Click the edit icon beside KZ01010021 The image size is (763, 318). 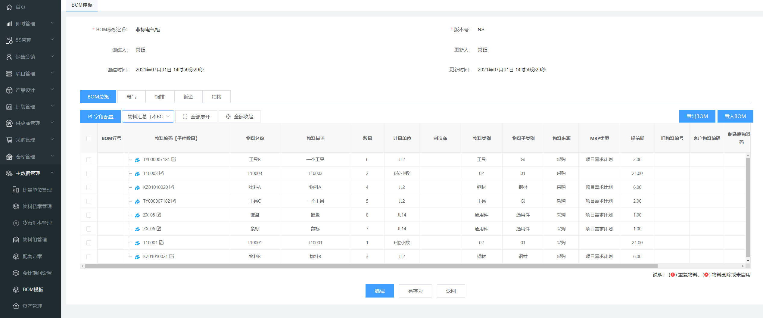click(172, 256)
